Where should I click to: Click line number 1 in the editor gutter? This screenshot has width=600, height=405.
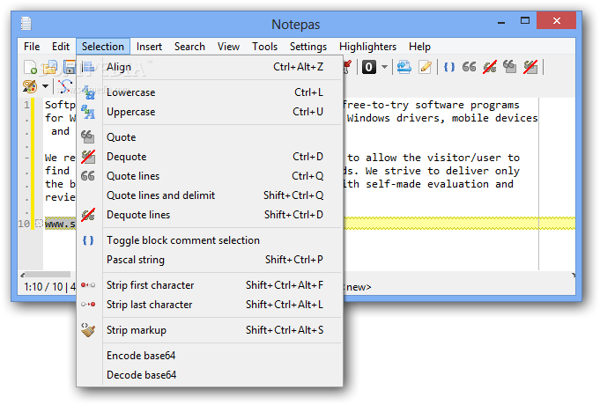[x=26, y=105]
